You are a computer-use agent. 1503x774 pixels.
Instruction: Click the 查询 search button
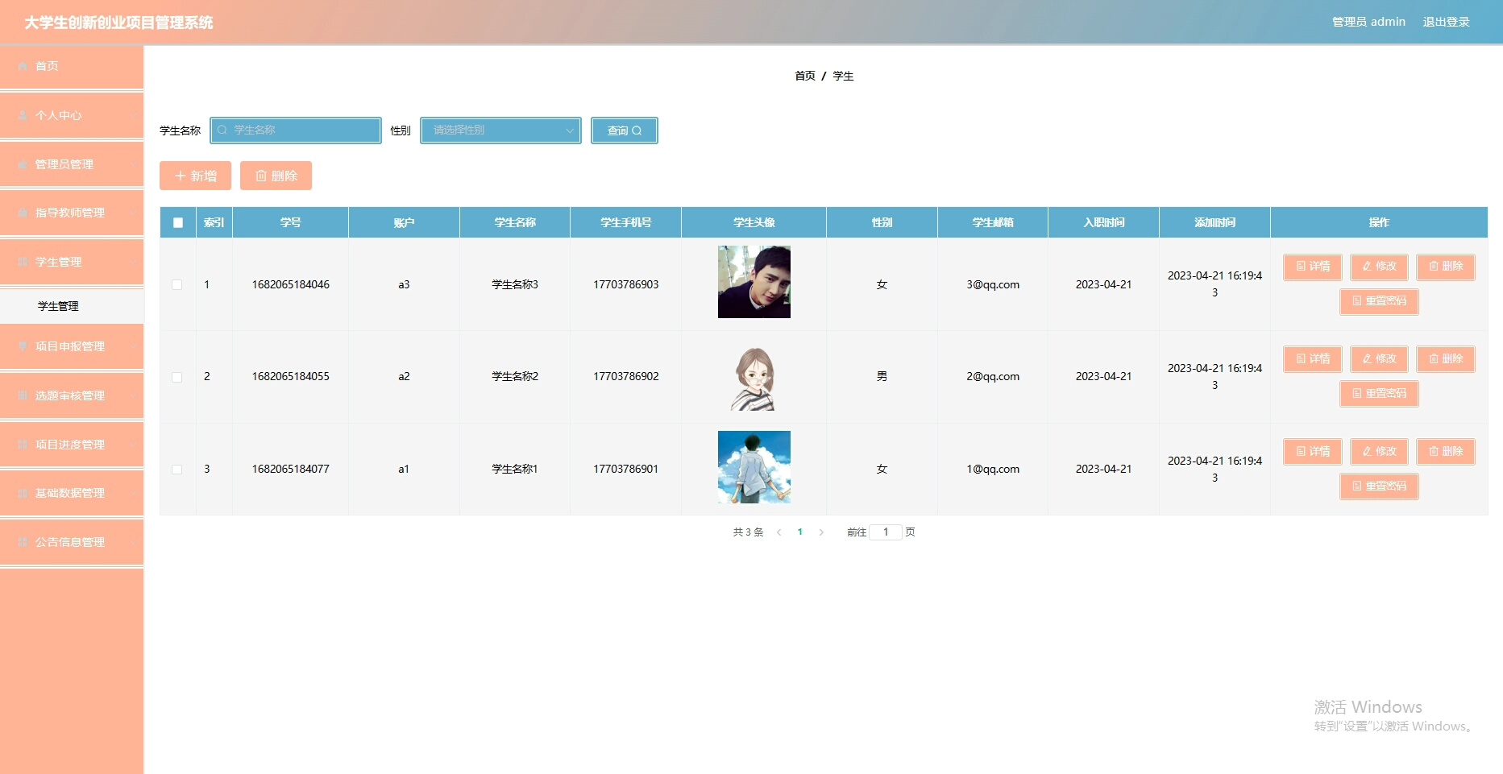pyautogui.click(x=625, y=130)
